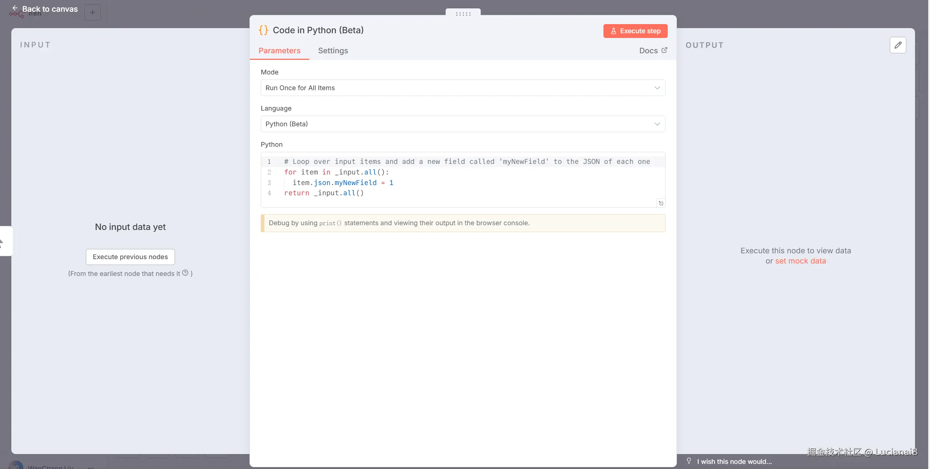Expand the Language chevron arrow
The height and width of the screenshot is (469, 930).
(657, 124)
